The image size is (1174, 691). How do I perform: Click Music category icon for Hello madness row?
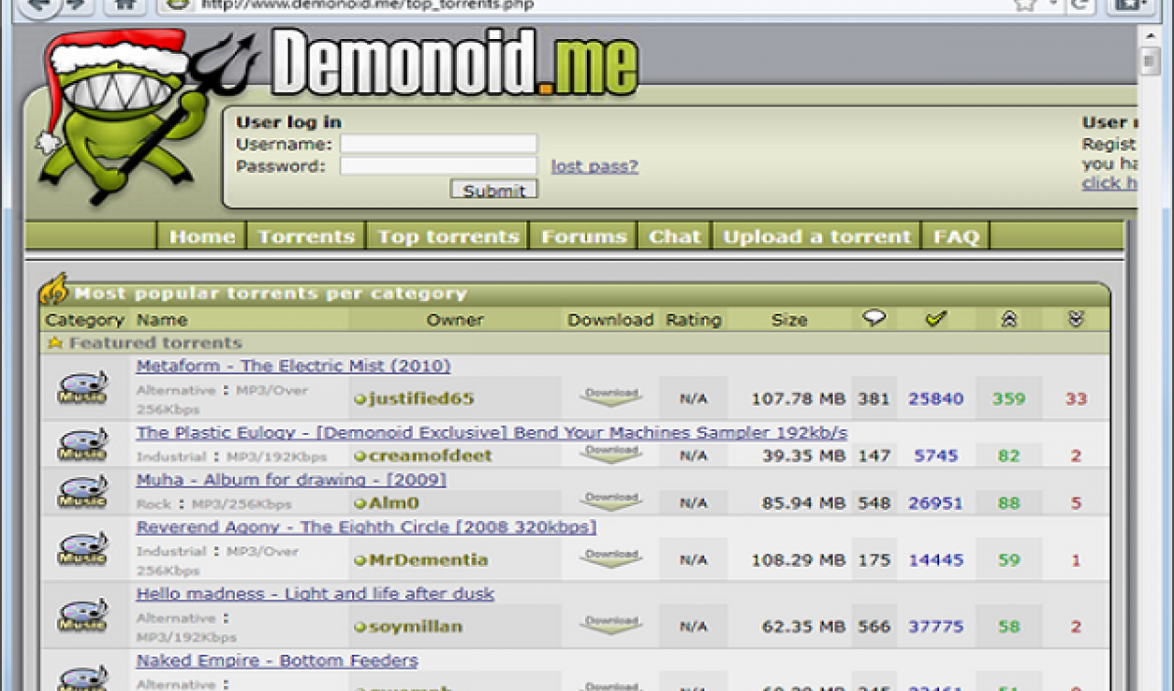[82, 615]
